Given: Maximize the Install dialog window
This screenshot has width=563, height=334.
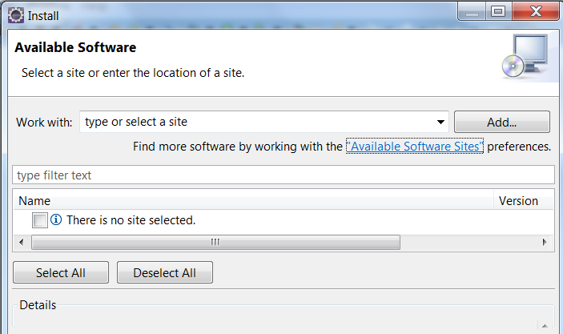Looking at the screenshot, I should [x=499, y=11].
